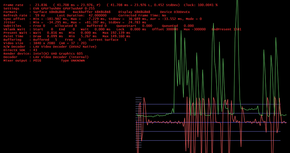Click the graph's gray tick scale on left
The image size is (290, 153).
(x=138, y=122)
